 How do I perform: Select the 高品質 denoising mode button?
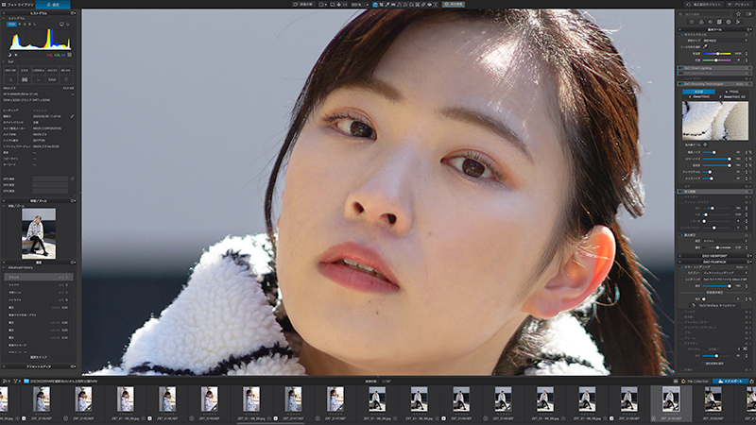698,92
